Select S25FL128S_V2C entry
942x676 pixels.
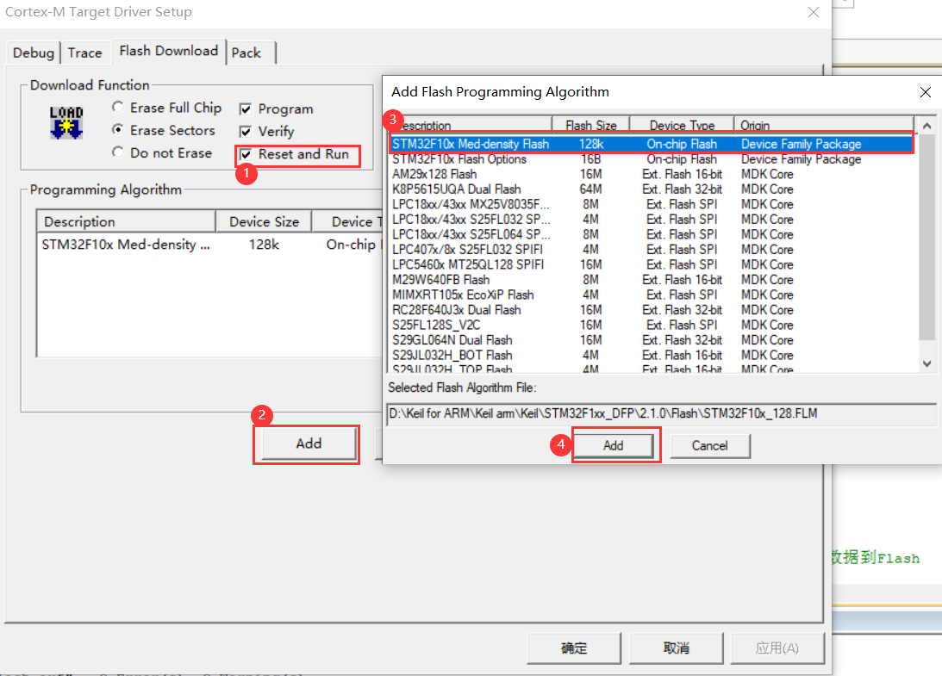click(x=651, y=325)
